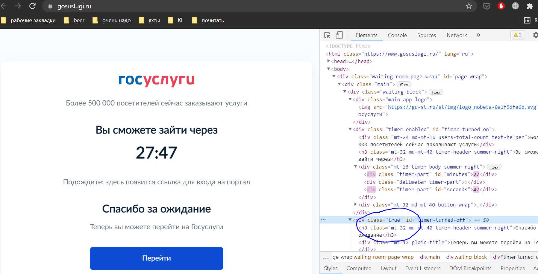
Task: Click the flex badge beside timer-body
Action: 494,167
